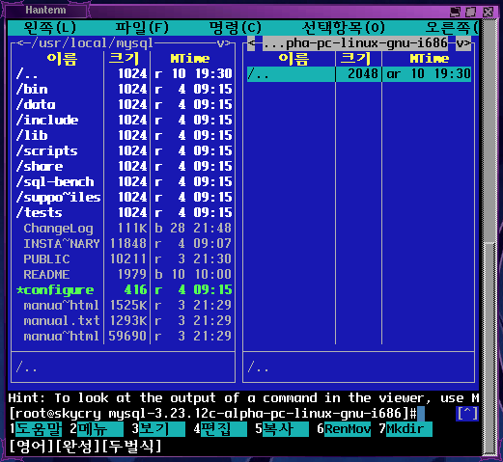Select the ChangeLog file

124,229
